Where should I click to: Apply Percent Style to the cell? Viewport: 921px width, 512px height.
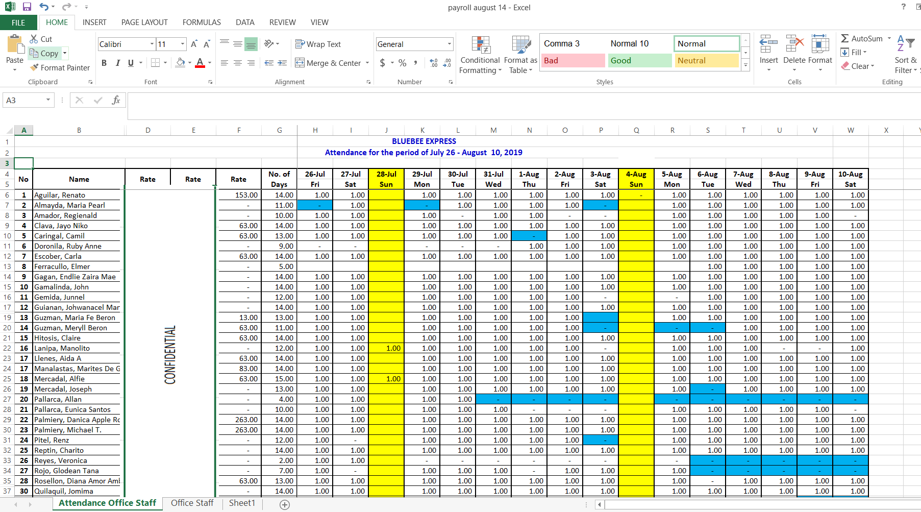tap(403, 63)
